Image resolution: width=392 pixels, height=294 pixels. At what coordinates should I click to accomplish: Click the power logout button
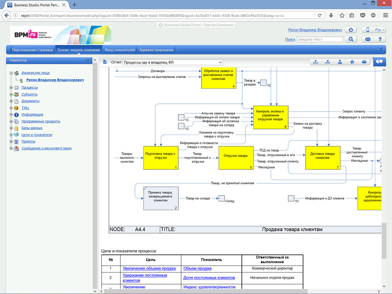click(351, 30)
